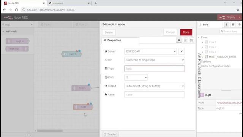
Task: Close the Node-RED browser tab
Action: pyautogui.click(x=44, y=3)
